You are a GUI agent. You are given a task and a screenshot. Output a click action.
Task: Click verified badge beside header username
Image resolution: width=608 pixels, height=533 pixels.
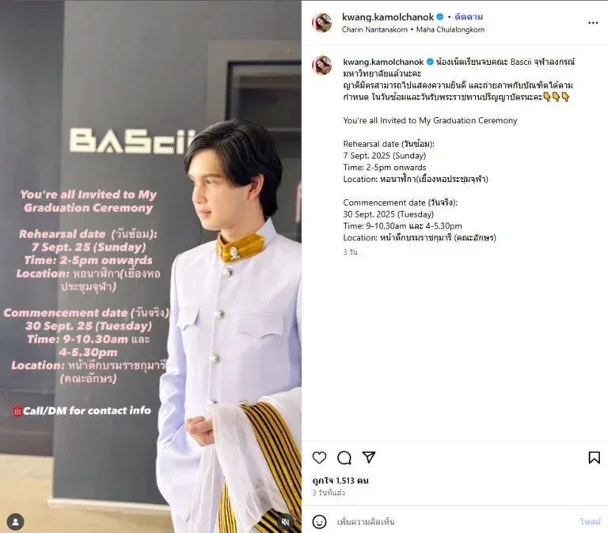[x=439, y=17]
